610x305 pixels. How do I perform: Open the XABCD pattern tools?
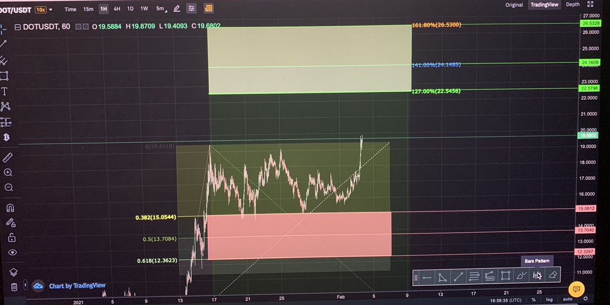(6, 107)
